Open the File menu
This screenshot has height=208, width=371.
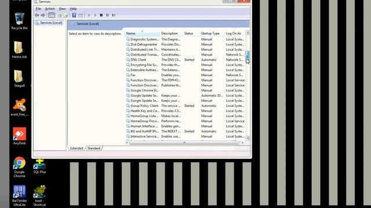pos(38,9)
